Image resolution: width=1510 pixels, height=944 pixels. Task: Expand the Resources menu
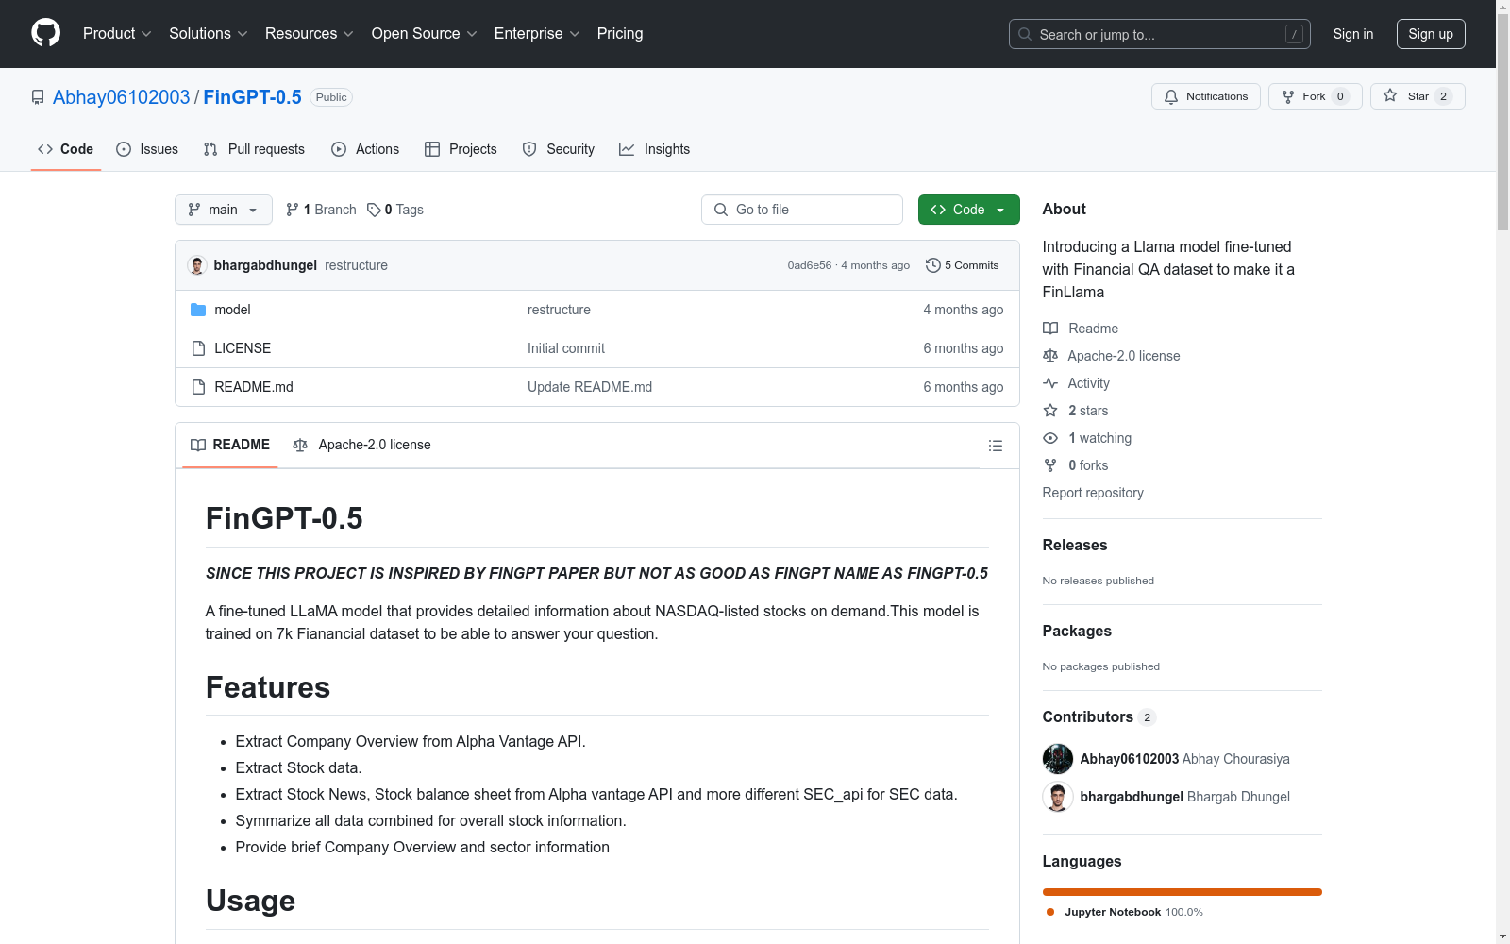[310, 34]
